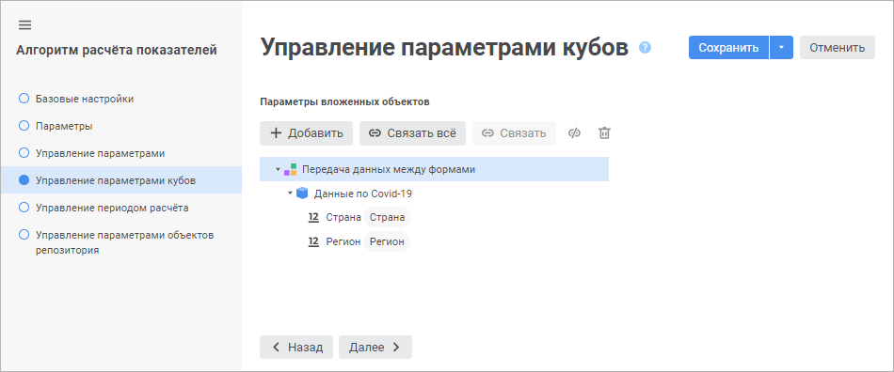Select the Параметры step radio
This screenshot has height=372, width=894.
[24, 126]
